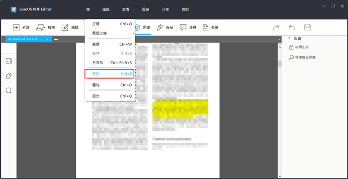Click 移除安全保護 remove security option
Viewport: 348px width, 179px height.
(302, 57)
